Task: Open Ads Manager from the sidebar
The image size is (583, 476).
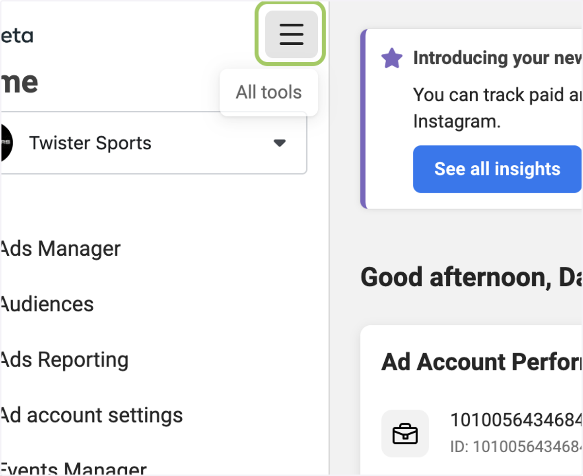Action: pos(60,249)
